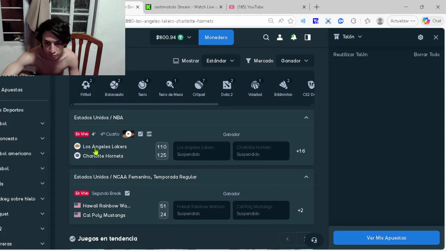Close the santimotolo Stream tab
This screenshot has width=446, height=251.
tap(221, 7)
